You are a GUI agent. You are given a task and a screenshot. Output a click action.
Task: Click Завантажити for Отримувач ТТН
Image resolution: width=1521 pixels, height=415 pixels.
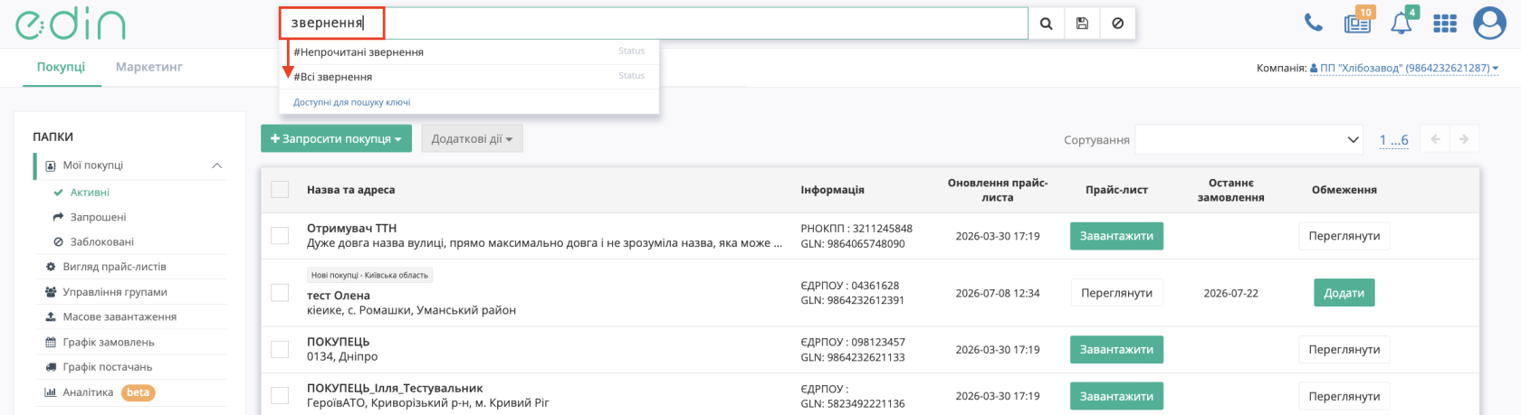coord(1116,236)
